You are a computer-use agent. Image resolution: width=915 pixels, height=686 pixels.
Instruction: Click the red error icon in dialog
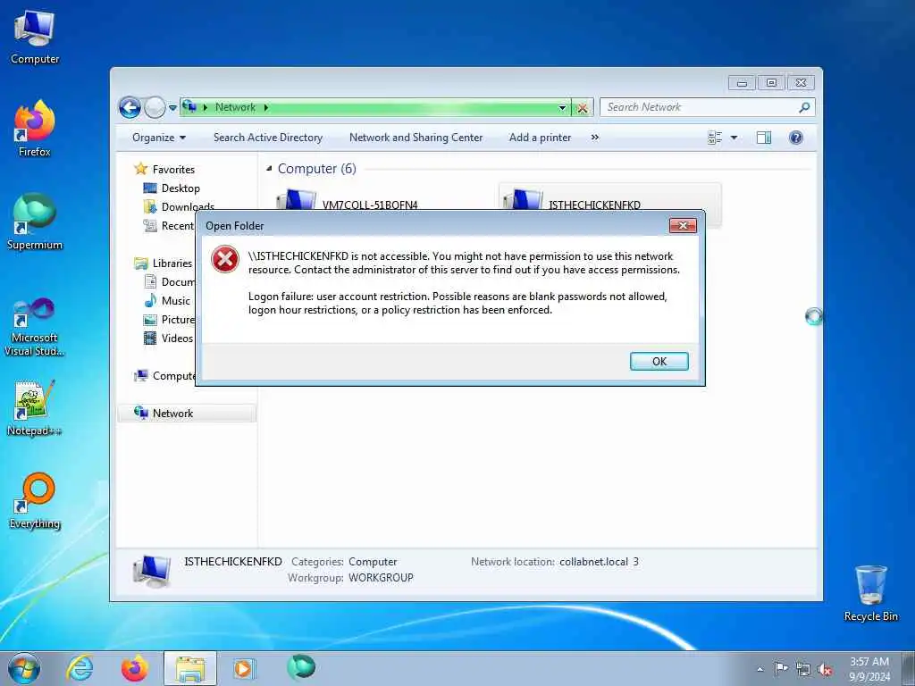(225, 260)
